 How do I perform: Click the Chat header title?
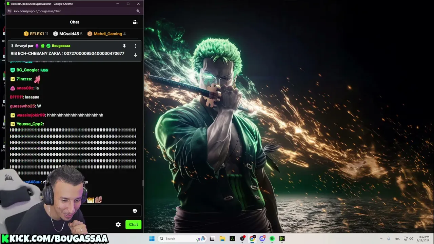(x=75, y=22)
